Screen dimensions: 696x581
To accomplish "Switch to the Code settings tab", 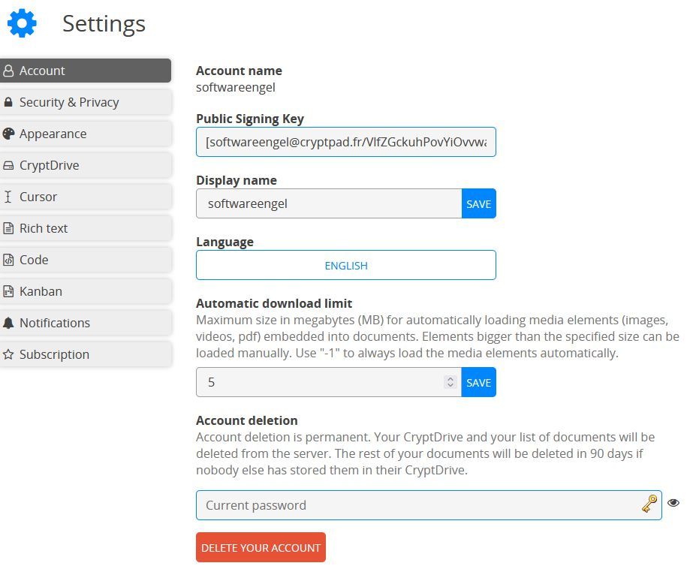I will tap(86, 260).
